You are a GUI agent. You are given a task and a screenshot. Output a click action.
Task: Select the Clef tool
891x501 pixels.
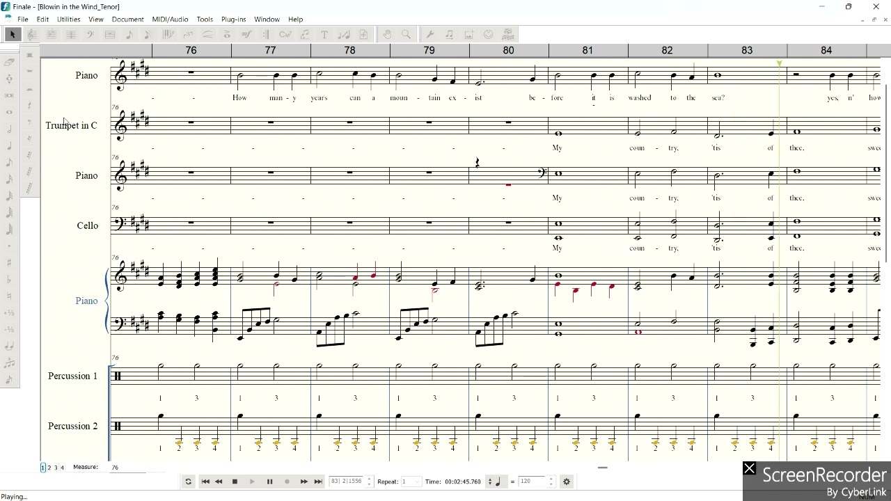click(90, 34)
